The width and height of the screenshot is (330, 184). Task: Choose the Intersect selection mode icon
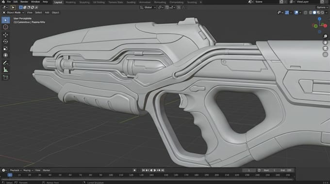click(36, 7)
